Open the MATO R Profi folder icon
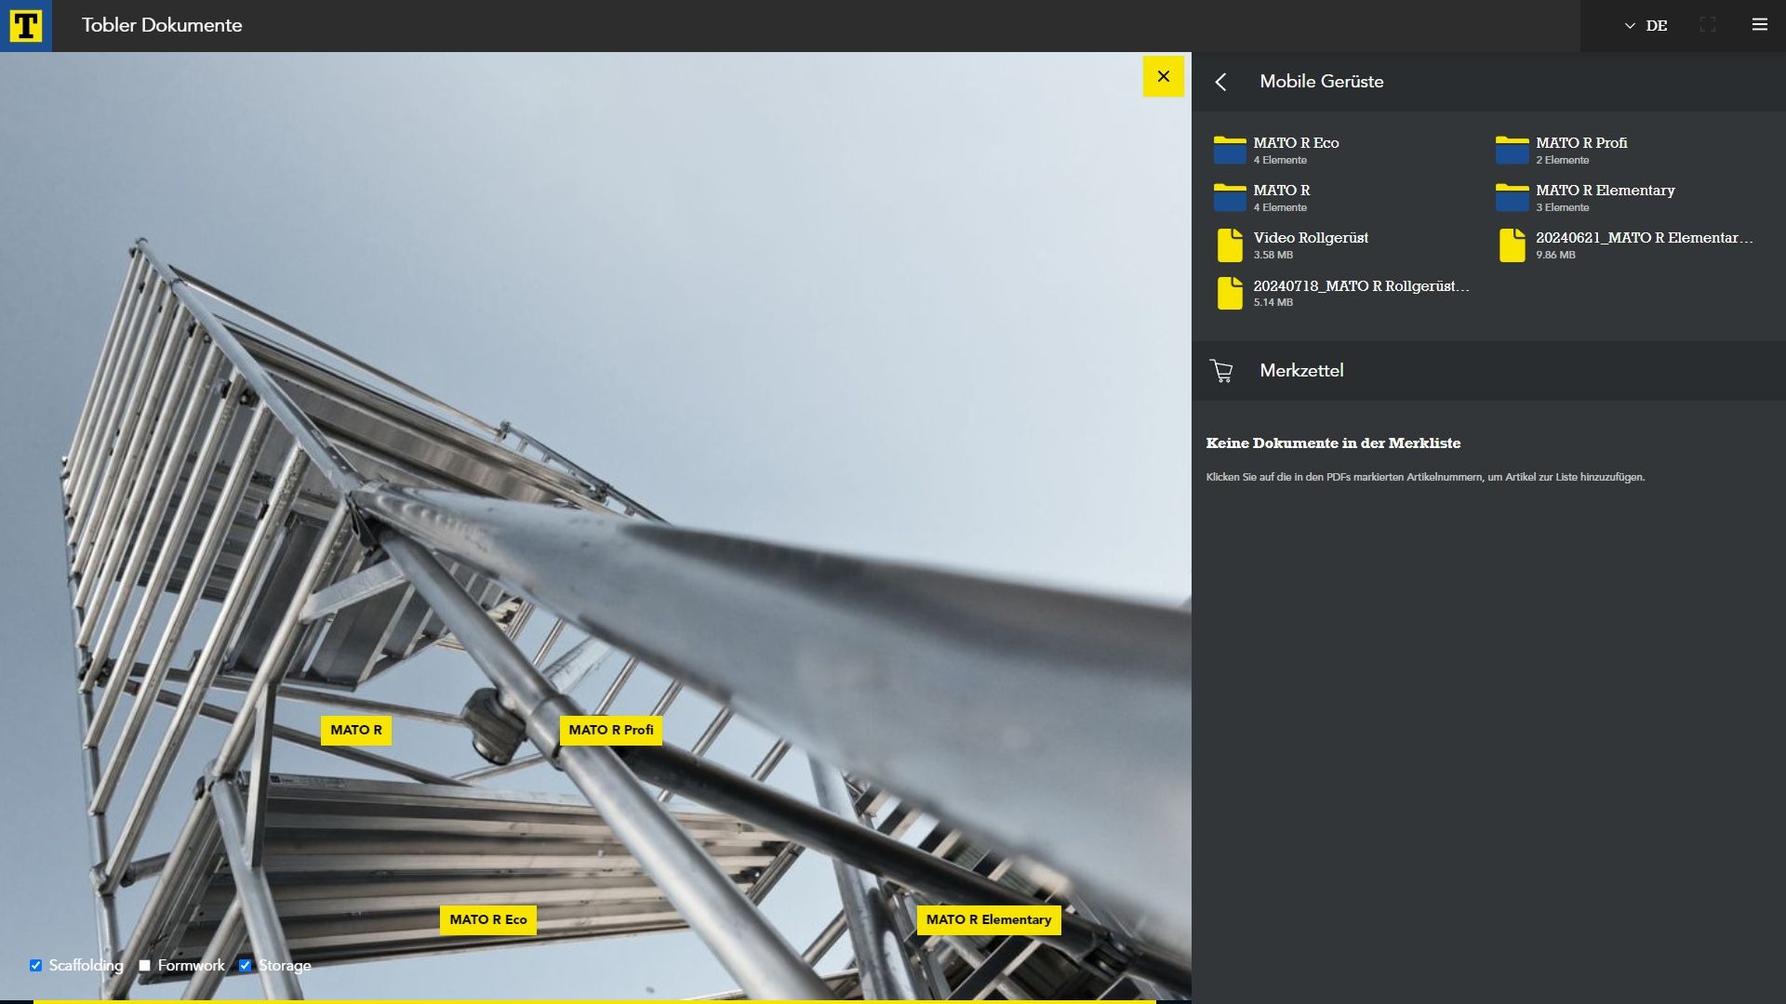The width and height of the screenshot is (1786, 1004). click(x=1512, y=151)
